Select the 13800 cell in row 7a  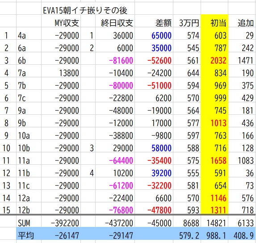[61, 73]
